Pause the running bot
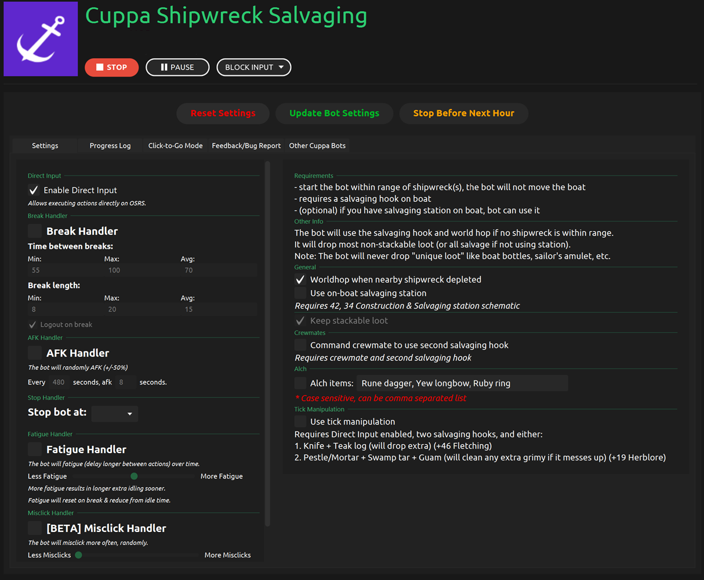The height and width of the screenshot is (580, 704). click(177, 67)
